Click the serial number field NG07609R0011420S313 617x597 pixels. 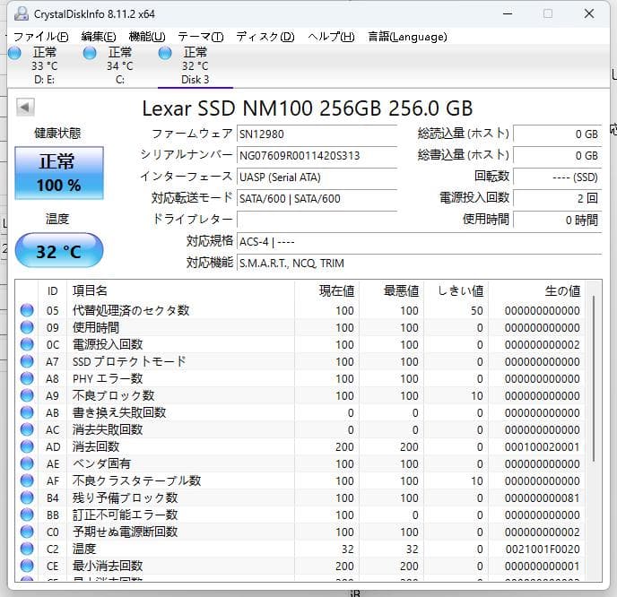click(317, 155)
